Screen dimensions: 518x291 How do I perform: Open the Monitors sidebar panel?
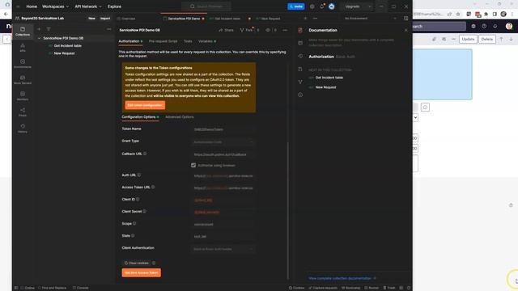click(x=23, y=95)
